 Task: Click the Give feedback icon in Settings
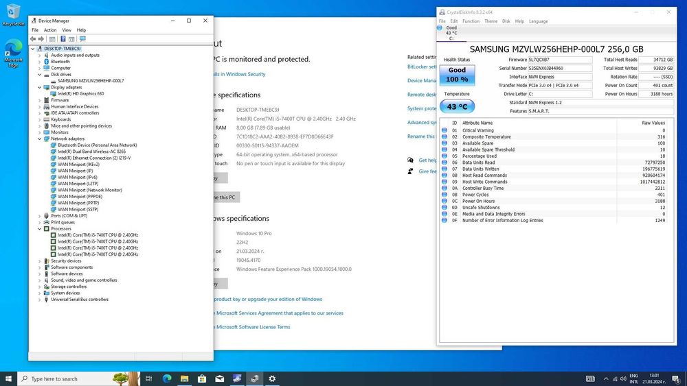coord(411,171)
